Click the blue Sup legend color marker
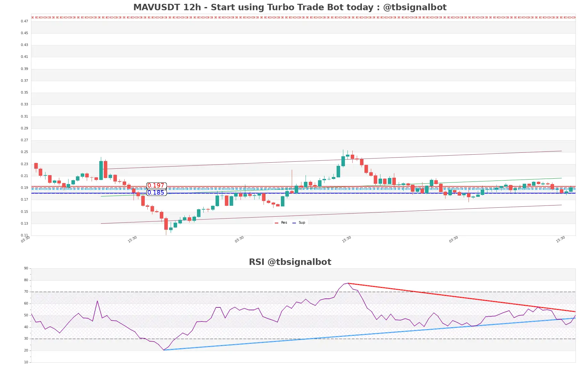 click(294, 223)
